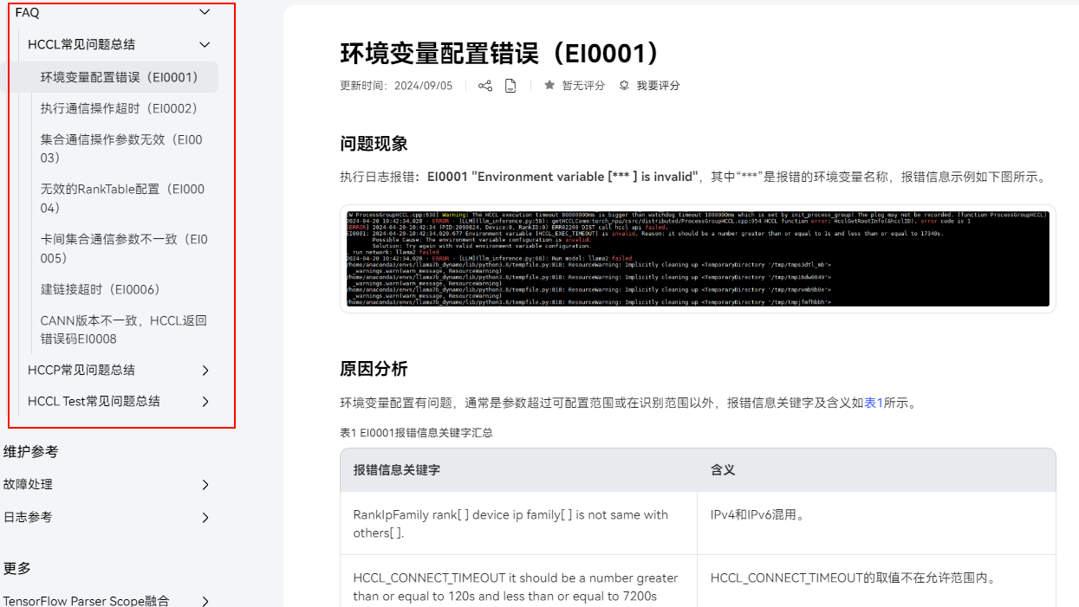
Task: Click 报错信息关键字 column header
Action: coord(397,470)
